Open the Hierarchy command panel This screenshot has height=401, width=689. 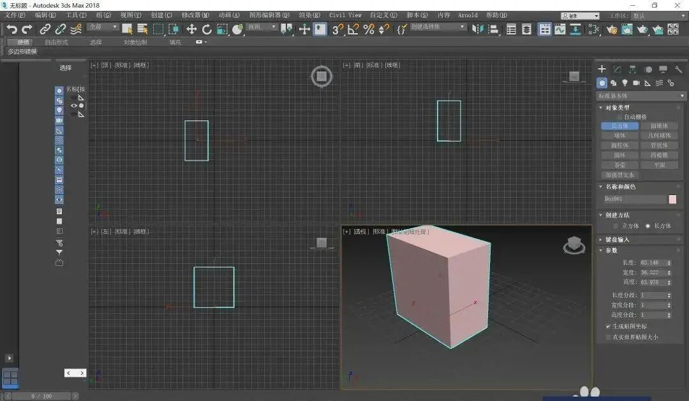click(632, 69)
